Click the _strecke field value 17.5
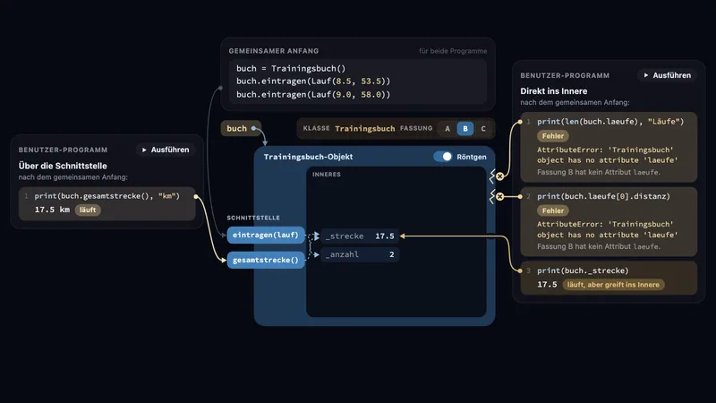The width and height of the screenshot is (716, 403). point(385,236)
